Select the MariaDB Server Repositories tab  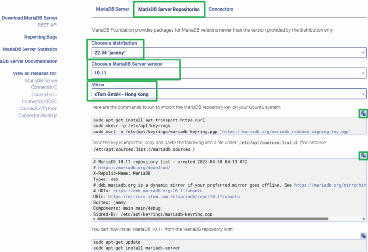[169, 9]
